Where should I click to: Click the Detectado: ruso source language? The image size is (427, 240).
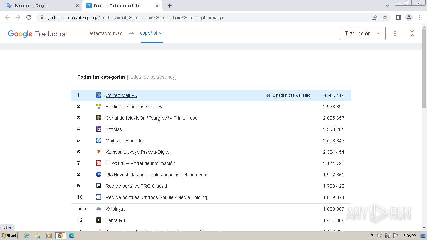click(x=105, y=33)
